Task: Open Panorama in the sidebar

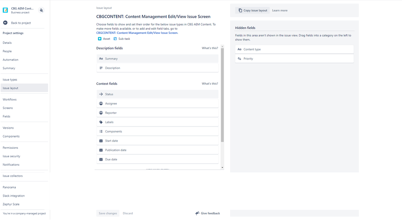Action: pyautogui.click(x=9, y=187)
